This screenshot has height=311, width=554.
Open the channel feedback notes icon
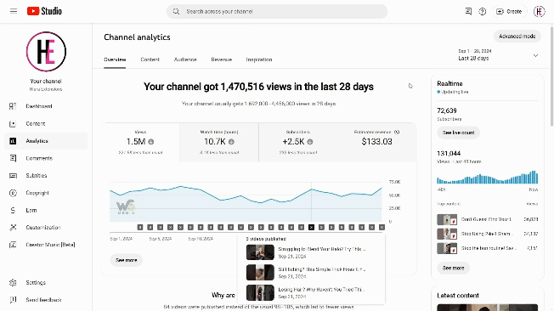(468, 12)
